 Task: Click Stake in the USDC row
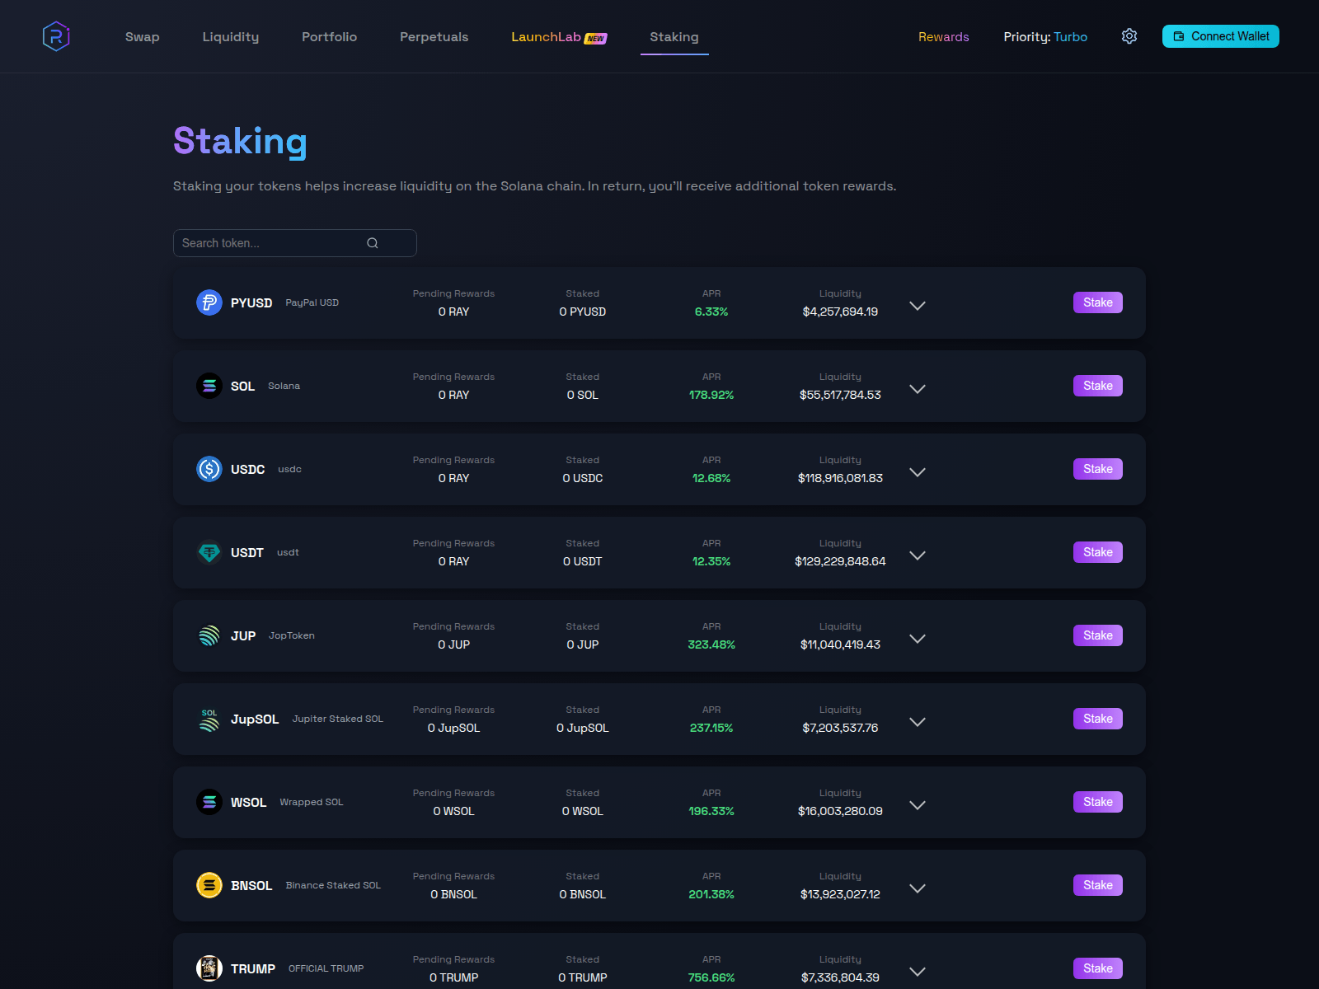tap(1098, 469)
